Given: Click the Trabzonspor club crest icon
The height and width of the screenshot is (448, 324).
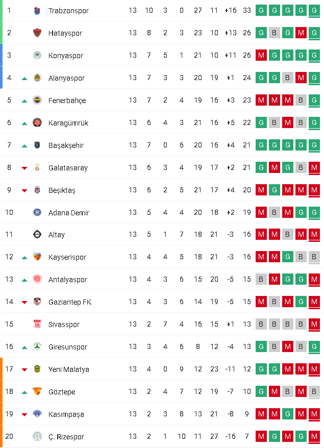Looking at the screenshot, I should pos(37,11).
